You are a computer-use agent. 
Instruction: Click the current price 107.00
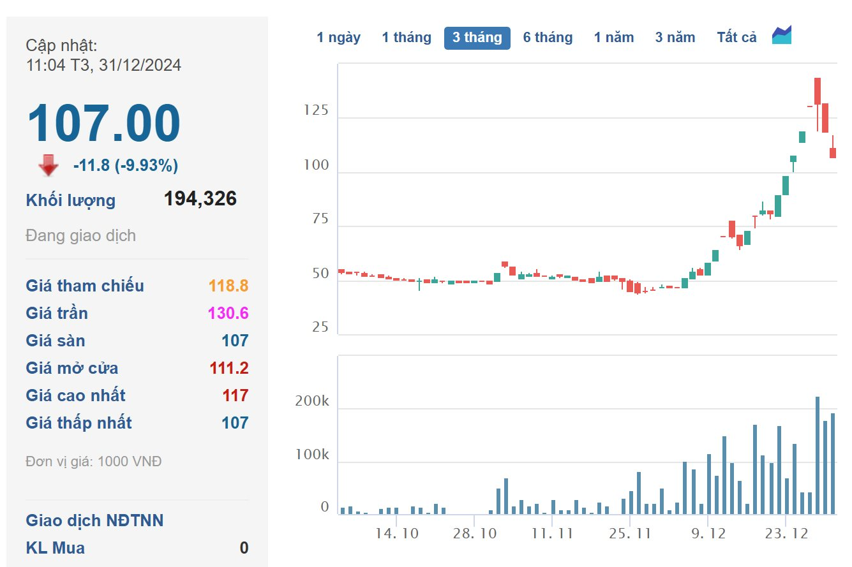(x=103, y=123)
